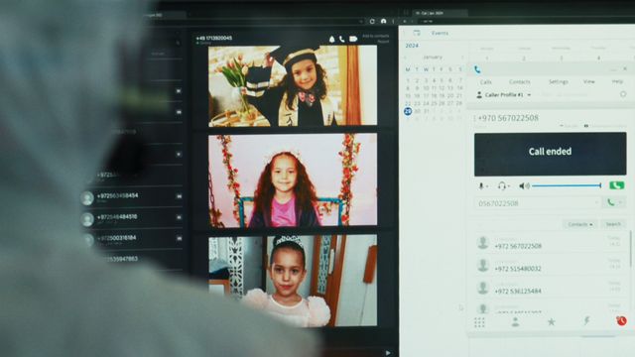Adjust the speaker volume slider
Viewport: 635px width, 357px height.
click(x=567, y=185)
